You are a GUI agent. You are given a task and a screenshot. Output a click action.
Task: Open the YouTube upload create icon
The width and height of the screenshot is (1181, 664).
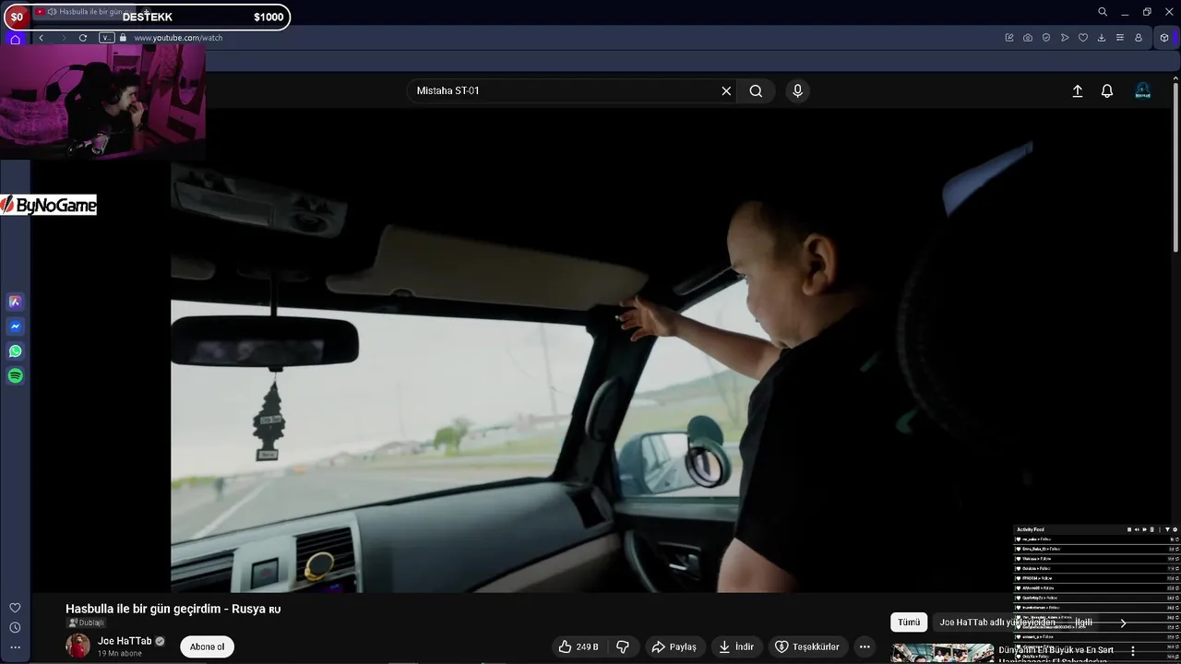pos(1077,91)
